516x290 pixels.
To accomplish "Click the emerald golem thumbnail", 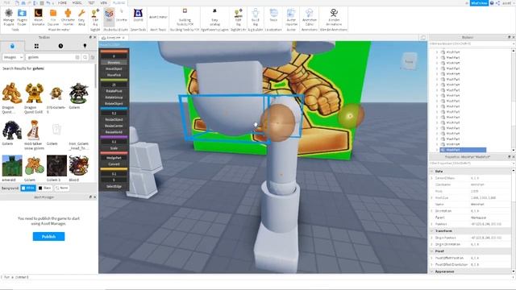I will pos(12,166).
